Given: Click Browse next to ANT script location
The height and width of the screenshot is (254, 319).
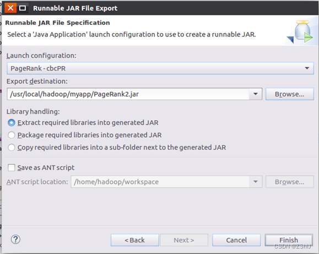Looking at the screenshot, I should (289, 182).
